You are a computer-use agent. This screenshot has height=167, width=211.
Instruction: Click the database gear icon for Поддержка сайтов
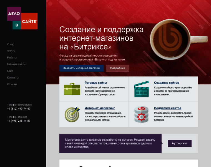click(141, 114)
